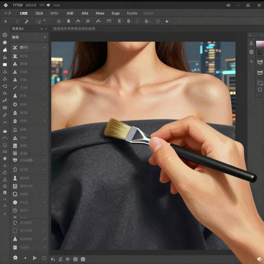The image size is (264, 264).
Task: Open the Meke menu
Action: [100, 13]
